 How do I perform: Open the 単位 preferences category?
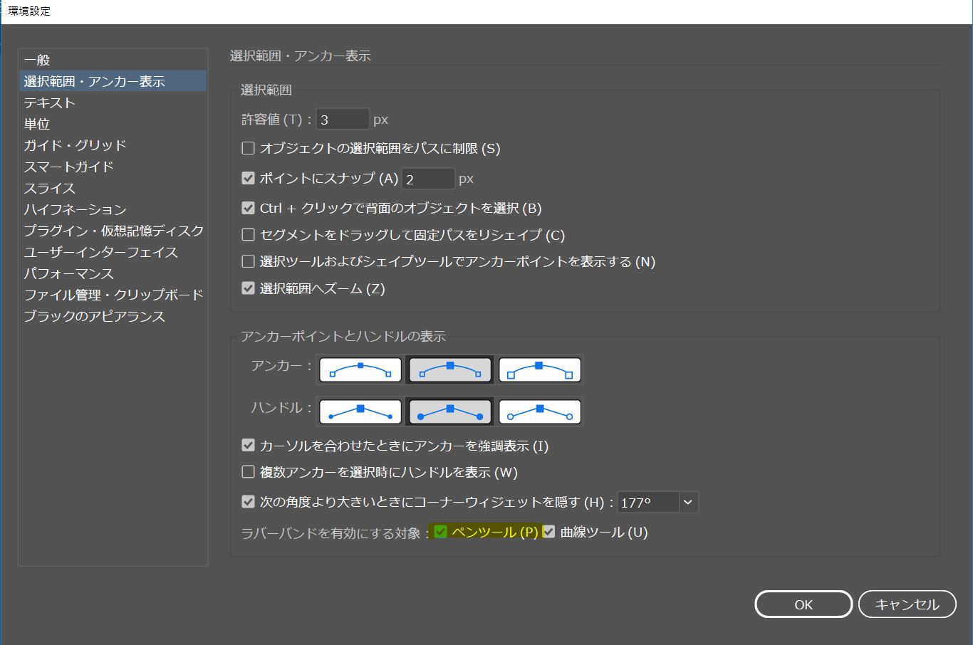pos(113,124)
